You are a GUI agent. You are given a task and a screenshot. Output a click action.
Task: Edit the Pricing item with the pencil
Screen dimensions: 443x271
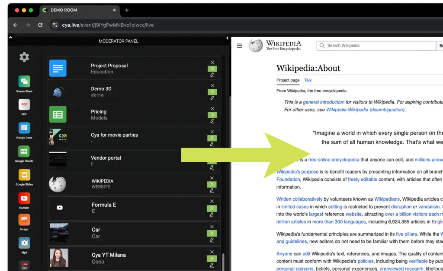(212, 121)
